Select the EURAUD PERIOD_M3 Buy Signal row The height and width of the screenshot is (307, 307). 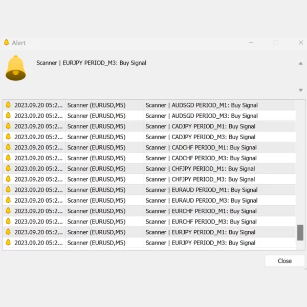click(x=201, y=201)
